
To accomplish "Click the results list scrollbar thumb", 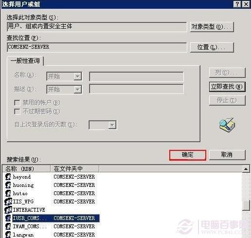I will click(x=246, y=205).
